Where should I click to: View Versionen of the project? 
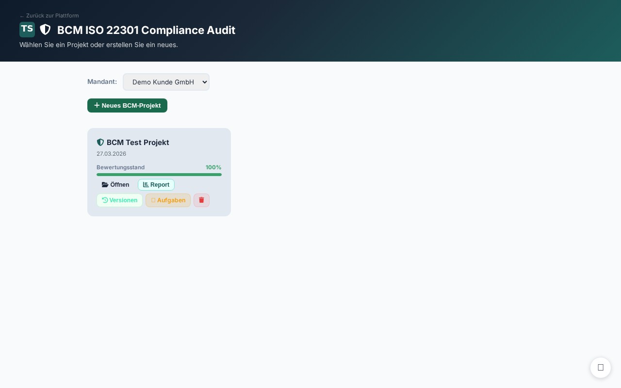(x=119, y=200)
